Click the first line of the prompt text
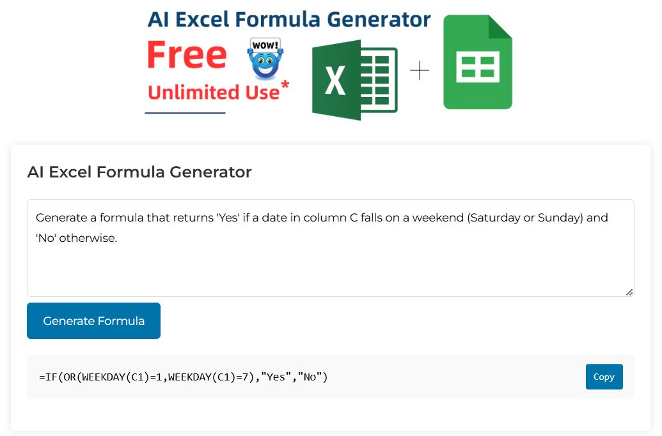 point(256,218)
